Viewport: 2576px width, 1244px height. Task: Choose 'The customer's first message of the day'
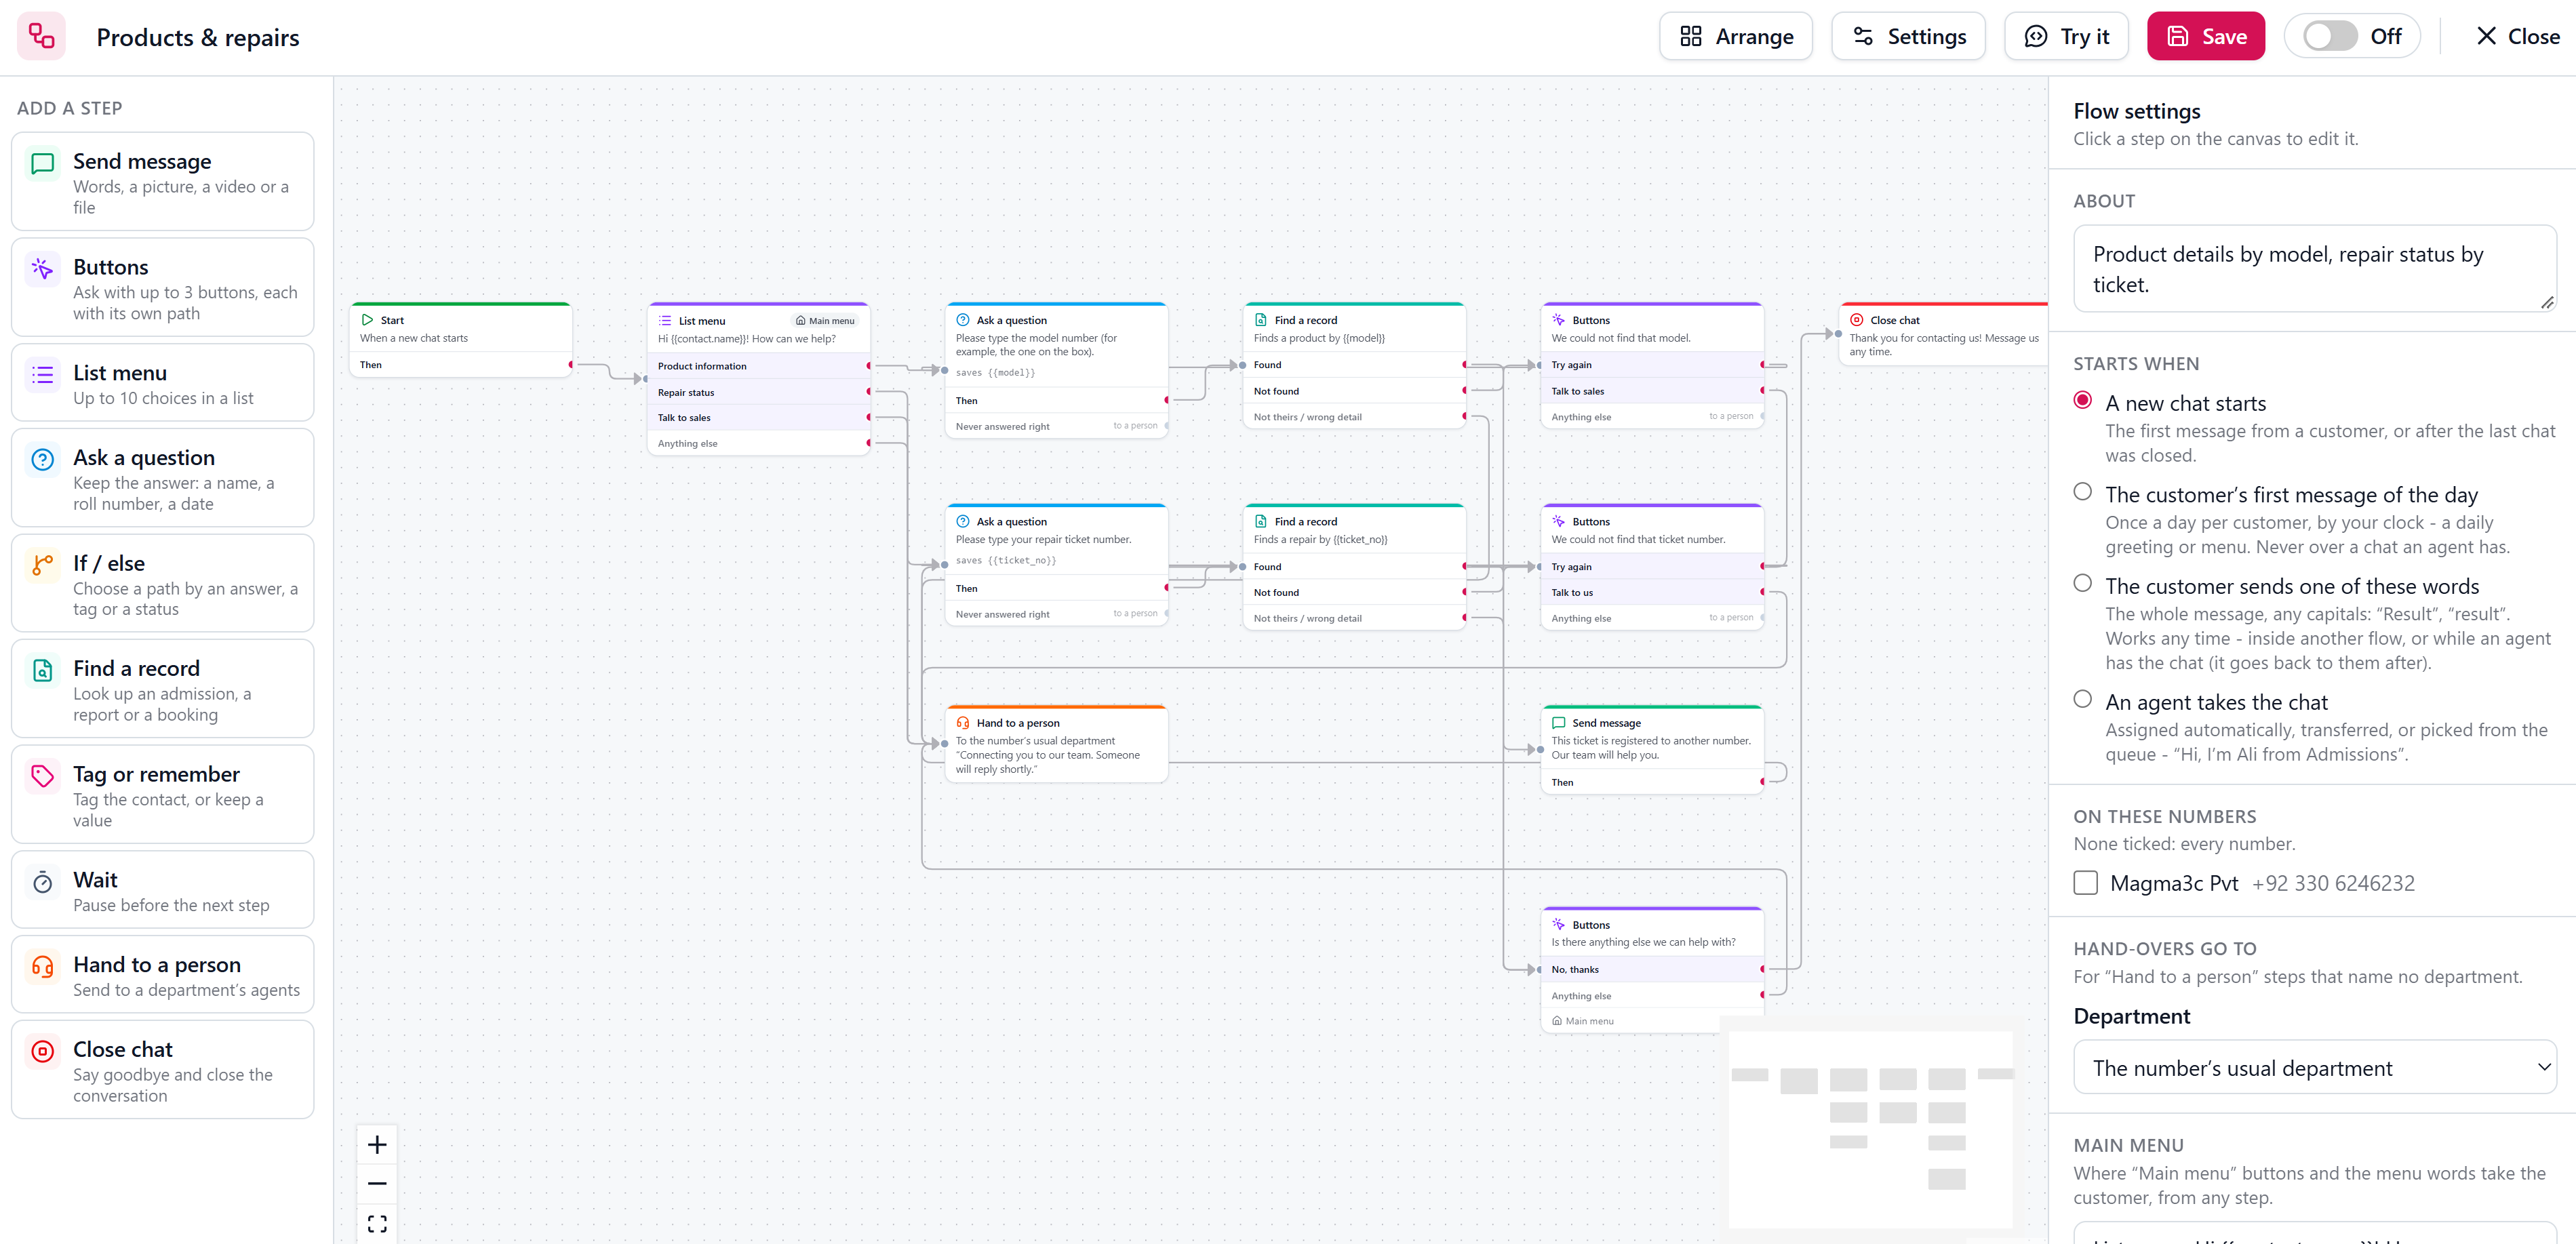2083,492
